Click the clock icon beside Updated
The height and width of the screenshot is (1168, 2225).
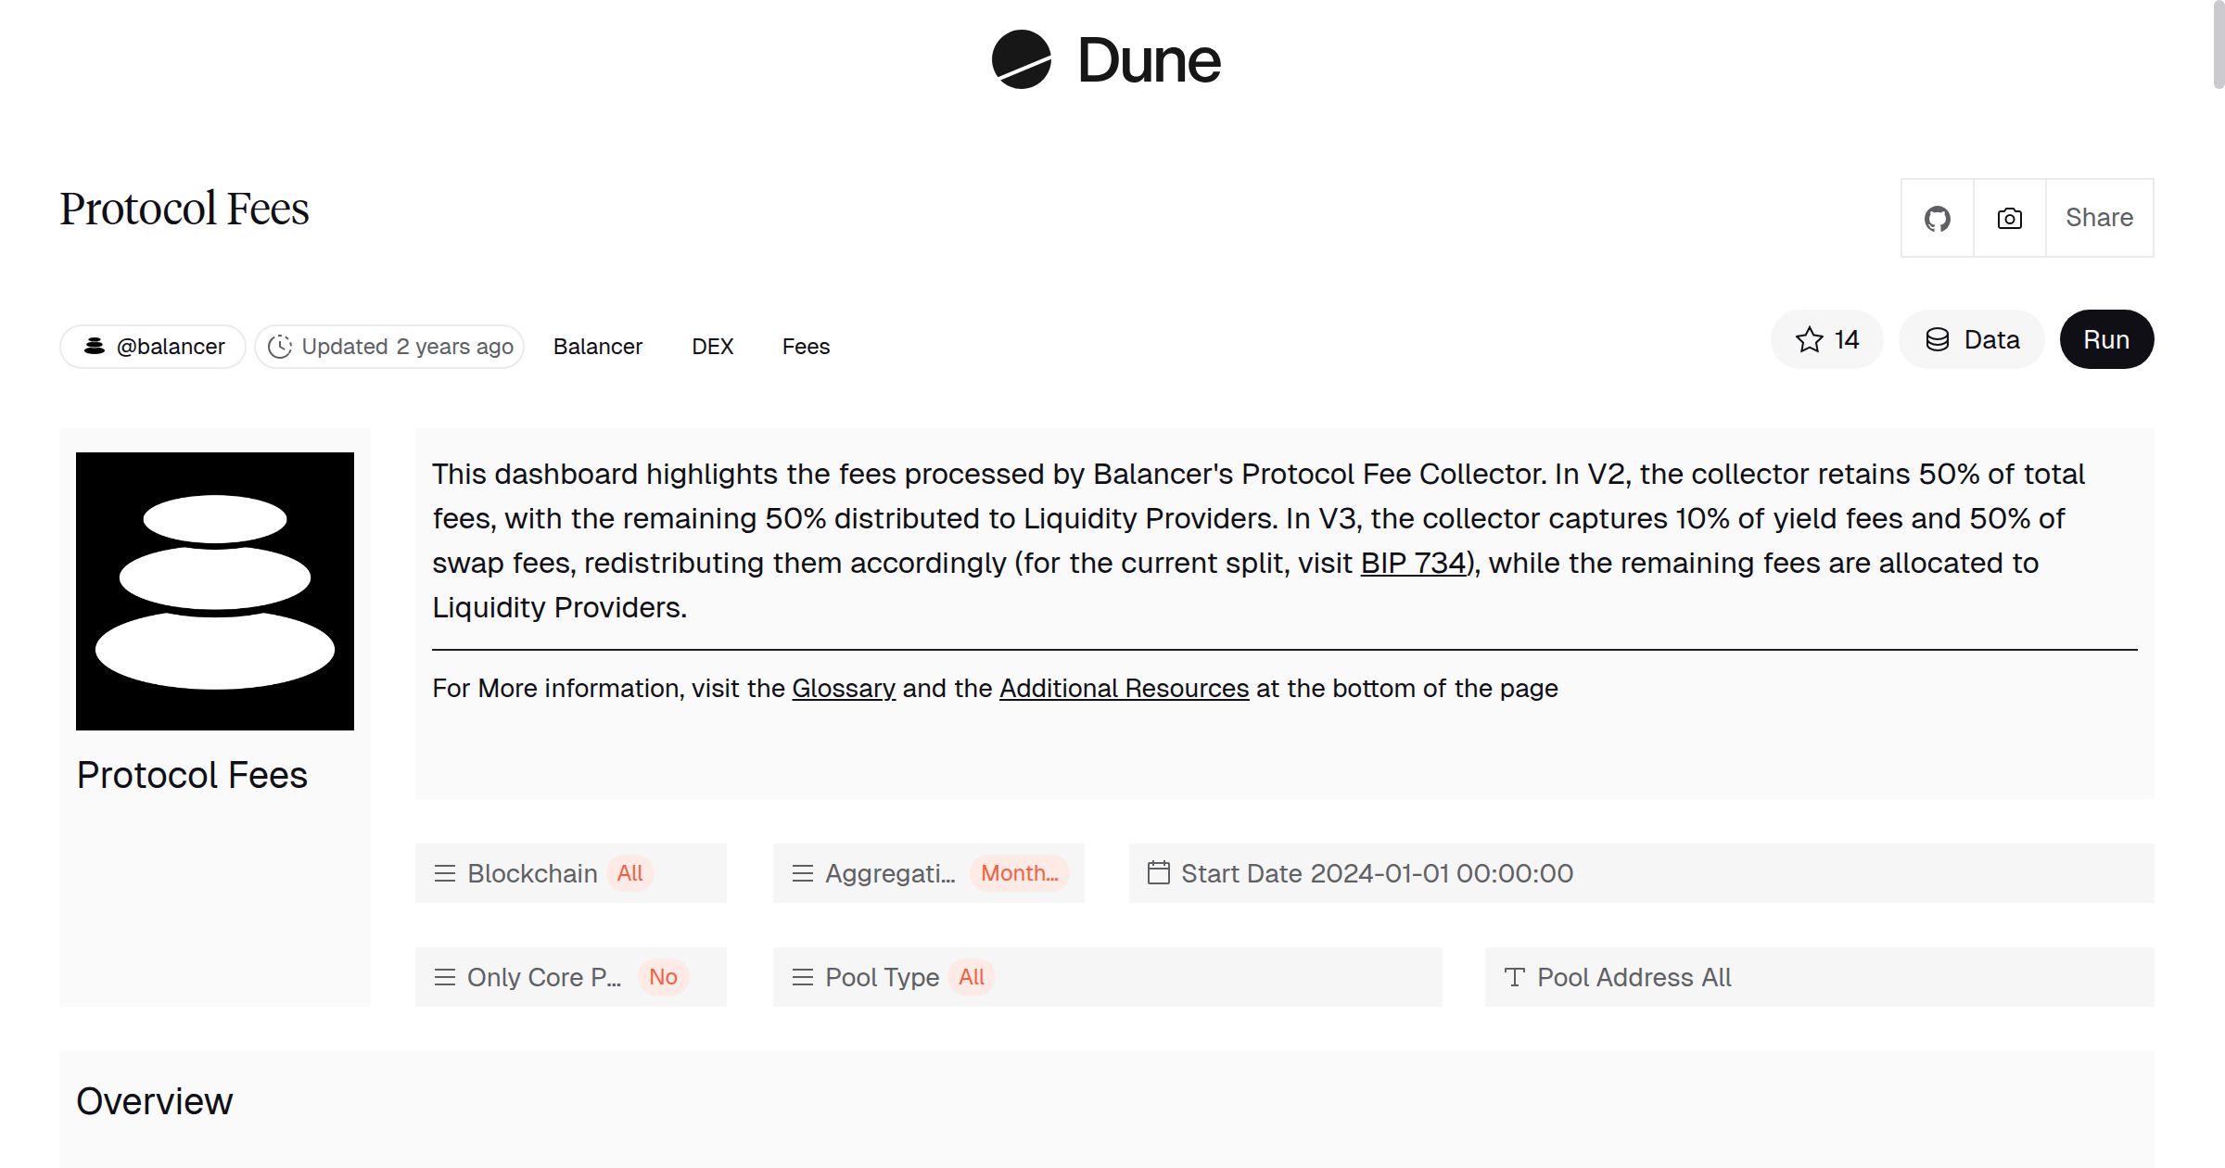pos(279,347)
